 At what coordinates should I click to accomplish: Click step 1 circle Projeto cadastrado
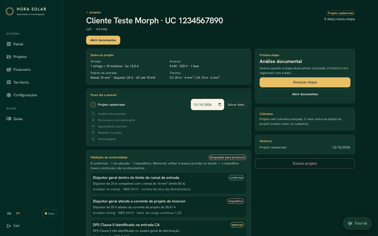click(x=93, y=105)
